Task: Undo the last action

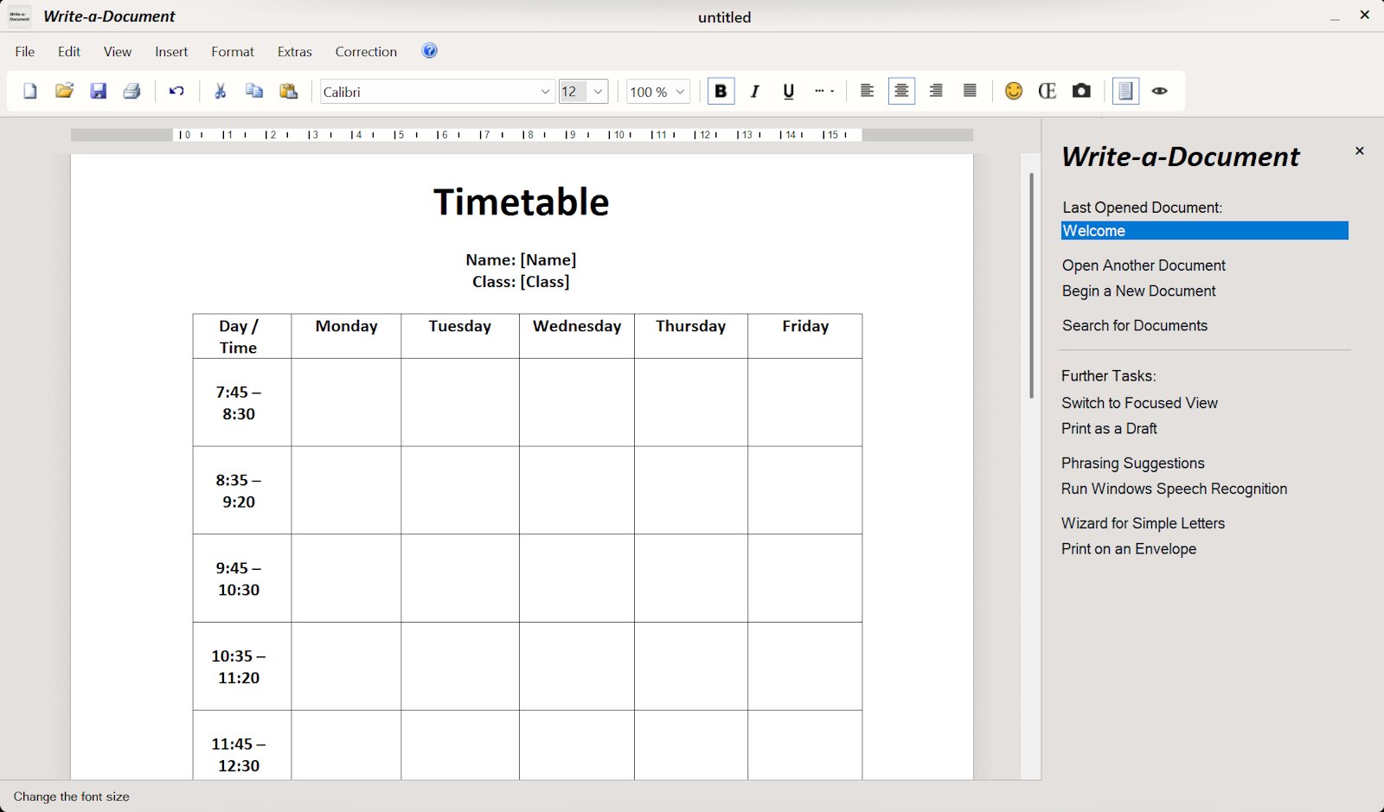Action: [176, 91]
